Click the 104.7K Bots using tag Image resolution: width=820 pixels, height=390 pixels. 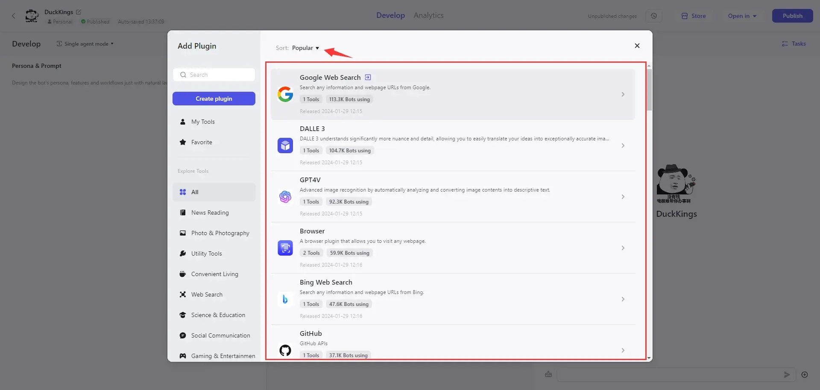coord(350,151)
